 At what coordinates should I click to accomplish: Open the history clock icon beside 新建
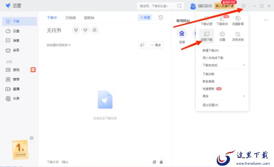coord(161,17)
